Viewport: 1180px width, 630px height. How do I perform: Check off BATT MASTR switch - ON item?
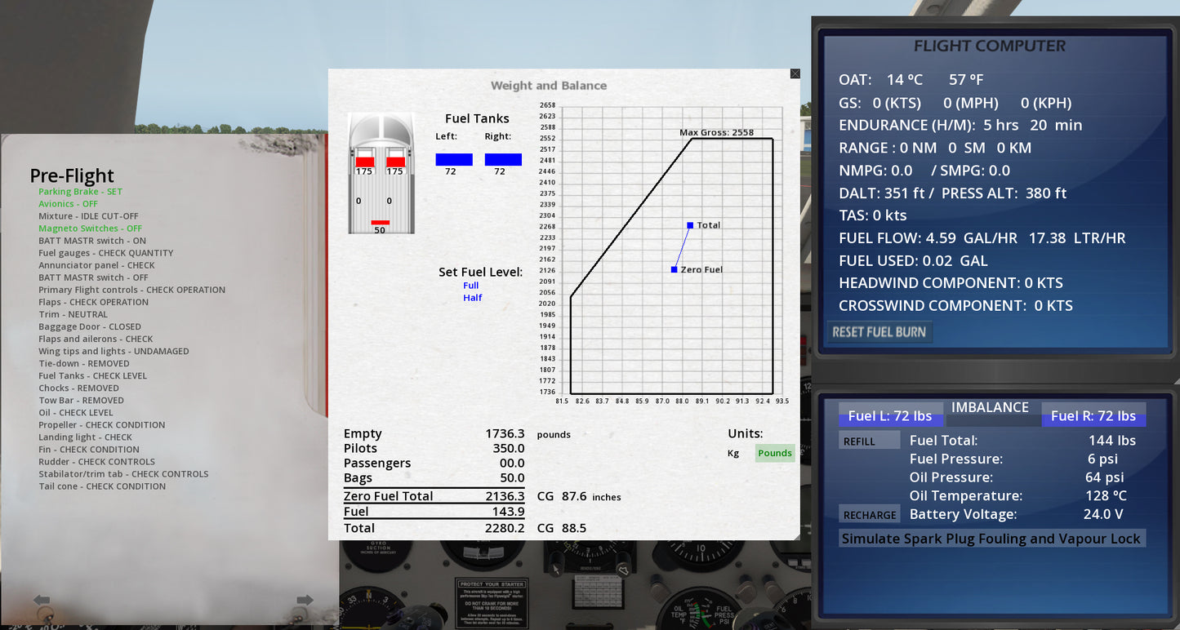coord(92,241)
